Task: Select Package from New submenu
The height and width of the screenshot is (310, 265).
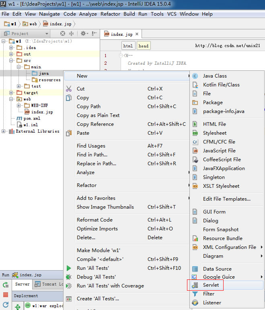Action: point(227,103)
